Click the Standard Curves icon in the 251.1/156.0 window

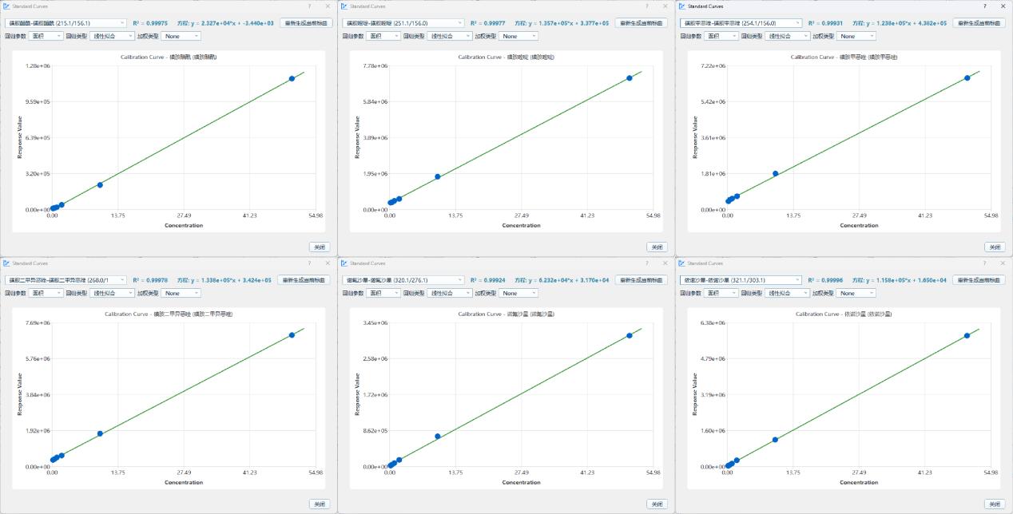tap(345, 6)
